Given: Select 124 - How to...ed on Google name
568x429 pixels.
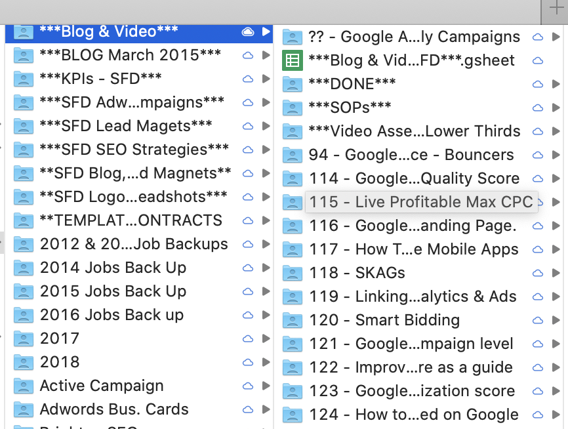Looking at the screenshot, I should pos(414,415).
